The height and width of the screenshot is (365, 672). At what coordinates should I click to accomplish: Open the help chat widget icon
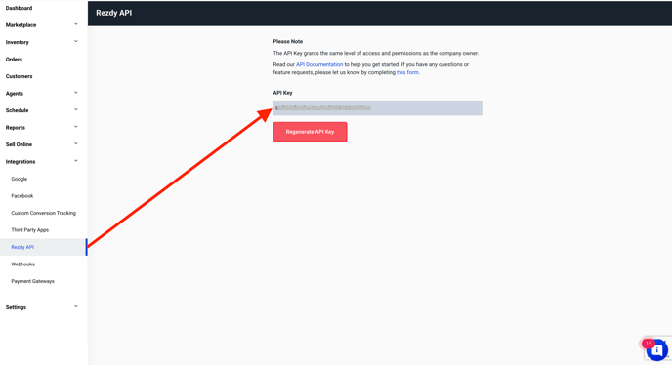click(x=657, y=350)
